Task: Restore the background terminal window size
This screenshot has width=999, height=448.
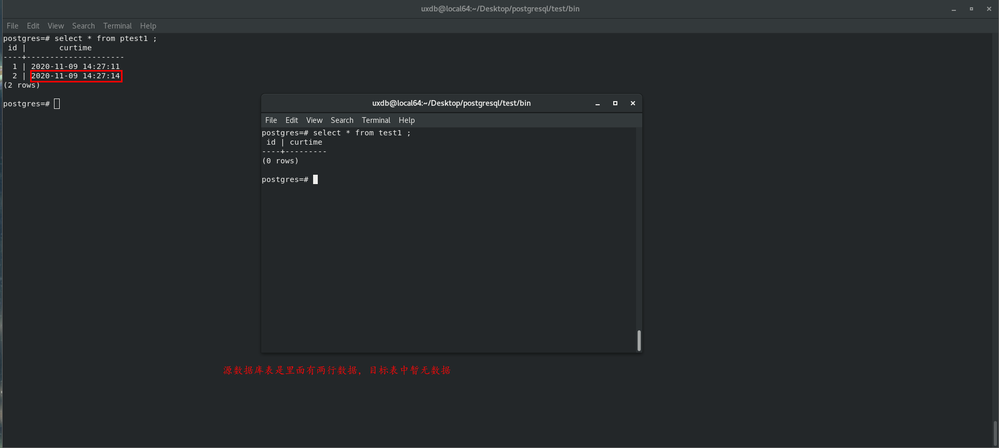Action: (971, 9)
